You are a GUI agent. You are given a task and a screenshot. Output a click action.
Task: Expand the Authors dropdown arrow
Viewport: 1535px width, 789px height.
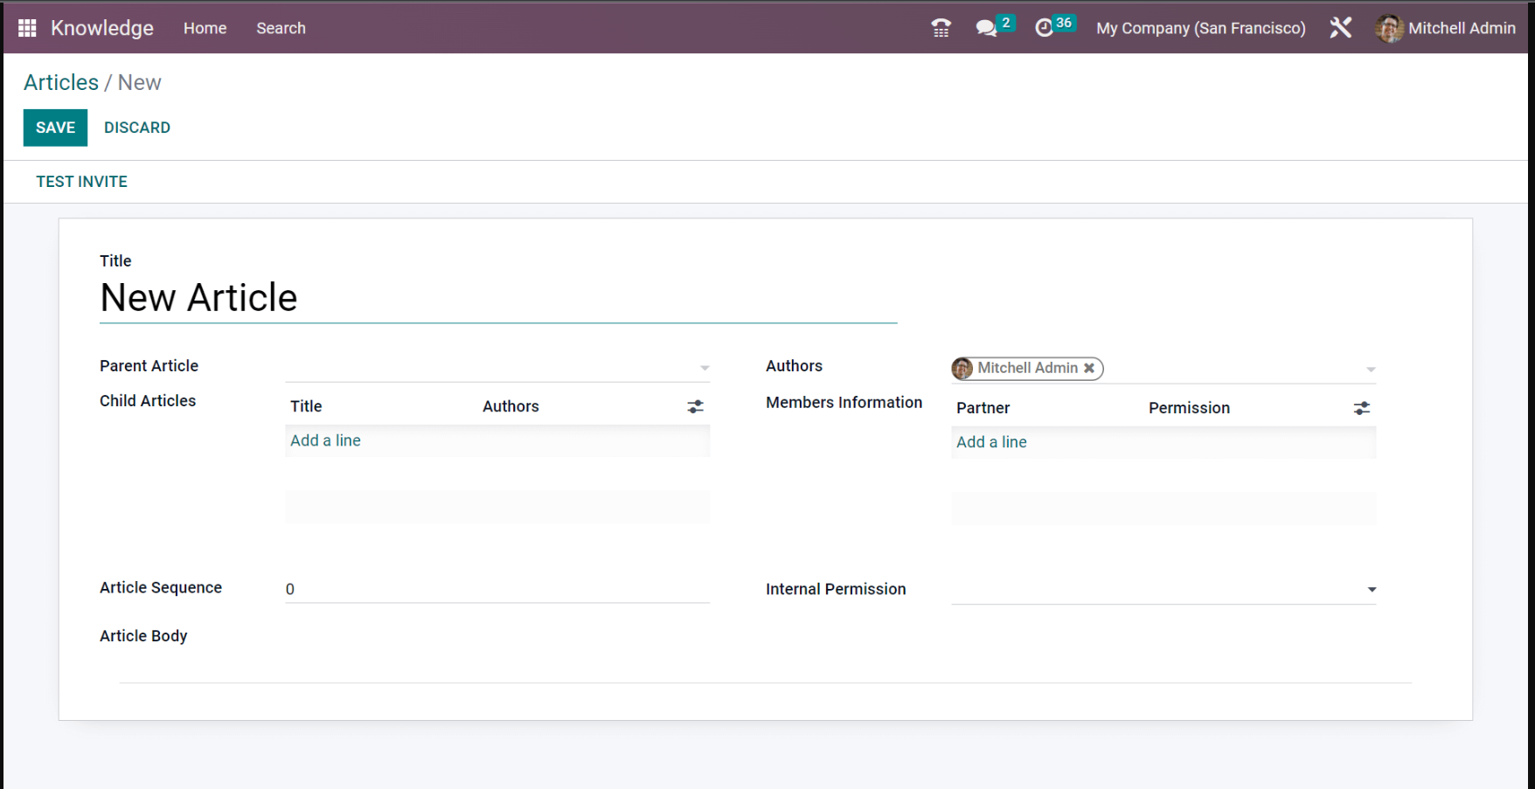pyautogui.click(x=1371, y=370)
